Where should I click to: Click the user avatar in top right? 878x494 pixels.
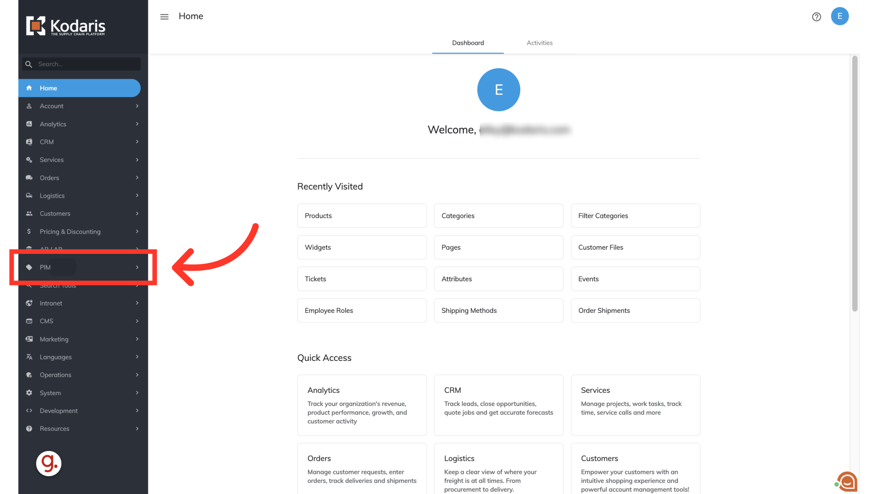click(840, 16)
